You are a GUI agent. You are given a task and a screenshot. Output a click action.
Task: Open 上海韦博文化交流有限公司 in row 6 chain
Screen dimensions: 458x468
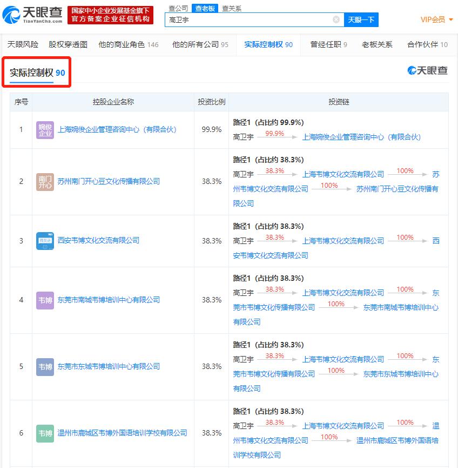pyautogui.click(x=343, y=426)
